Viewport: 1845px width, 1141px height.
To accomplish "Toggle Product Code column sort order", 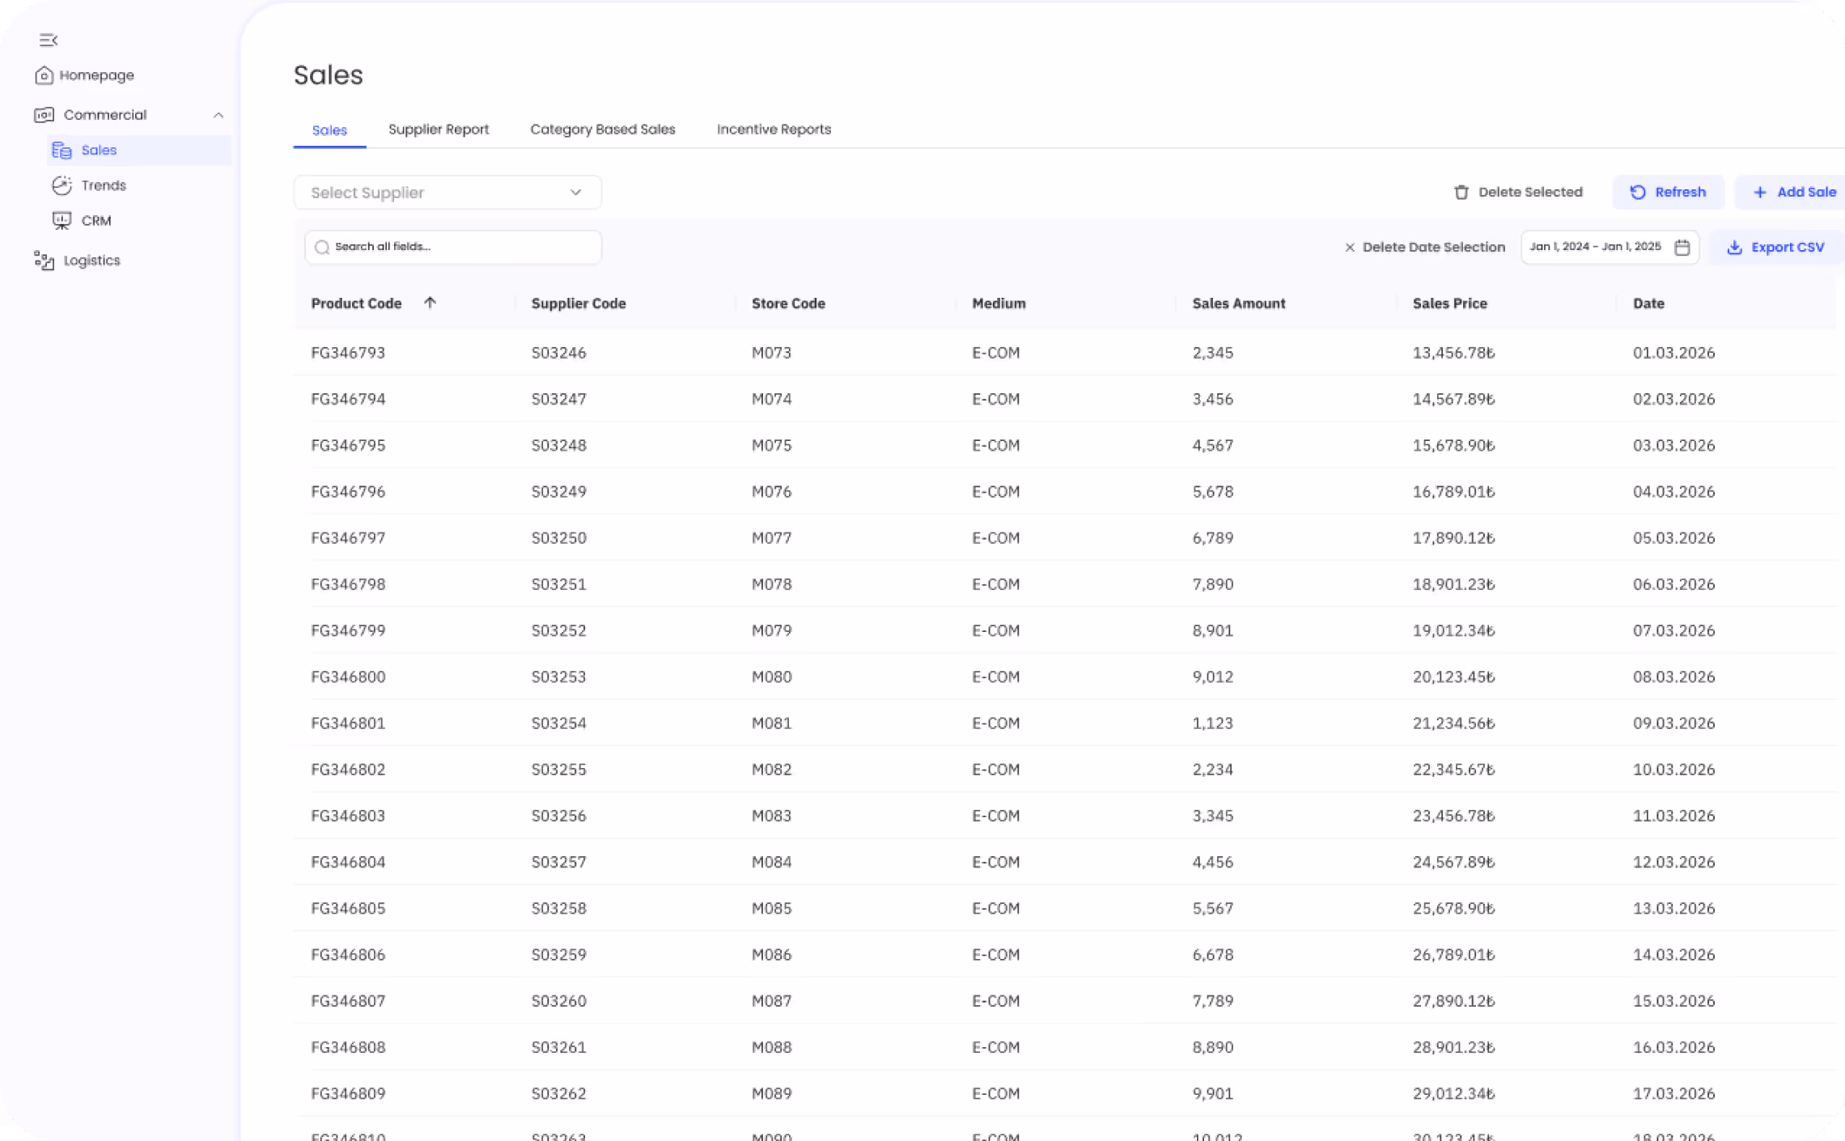I will point(430,303).
